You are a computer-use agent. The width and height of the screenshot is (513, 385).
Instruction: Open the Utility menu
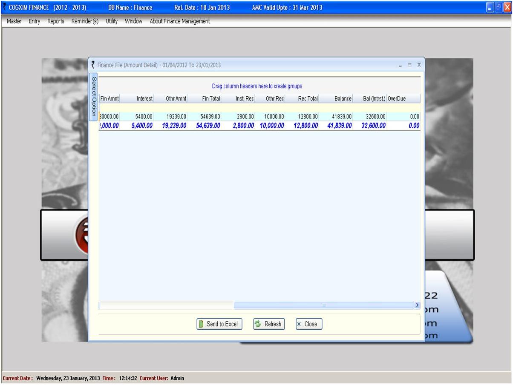(112, 21)
